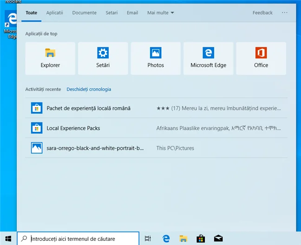Open the Setări gear tile
Screen dimensions: 301x245
[x=103, y=58]
